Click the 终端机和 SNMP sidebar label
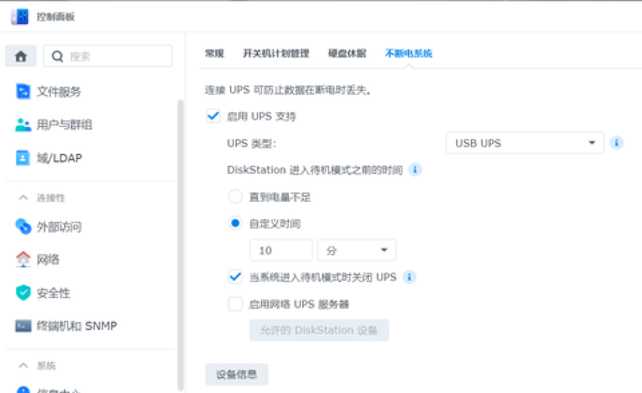 pos(77,326)
